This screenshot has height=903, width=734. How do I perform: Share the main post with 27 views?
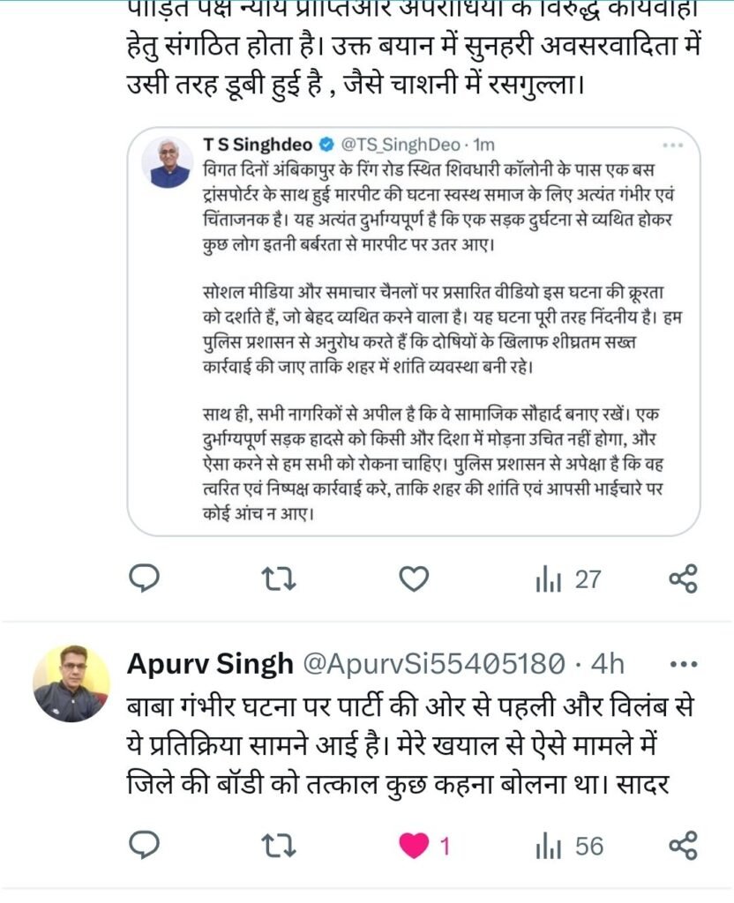(x=683, y=578)
